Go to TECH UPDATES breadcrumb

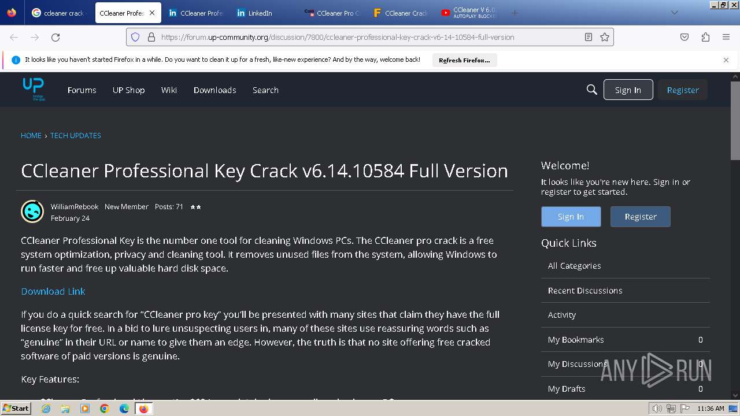point(76,135)
